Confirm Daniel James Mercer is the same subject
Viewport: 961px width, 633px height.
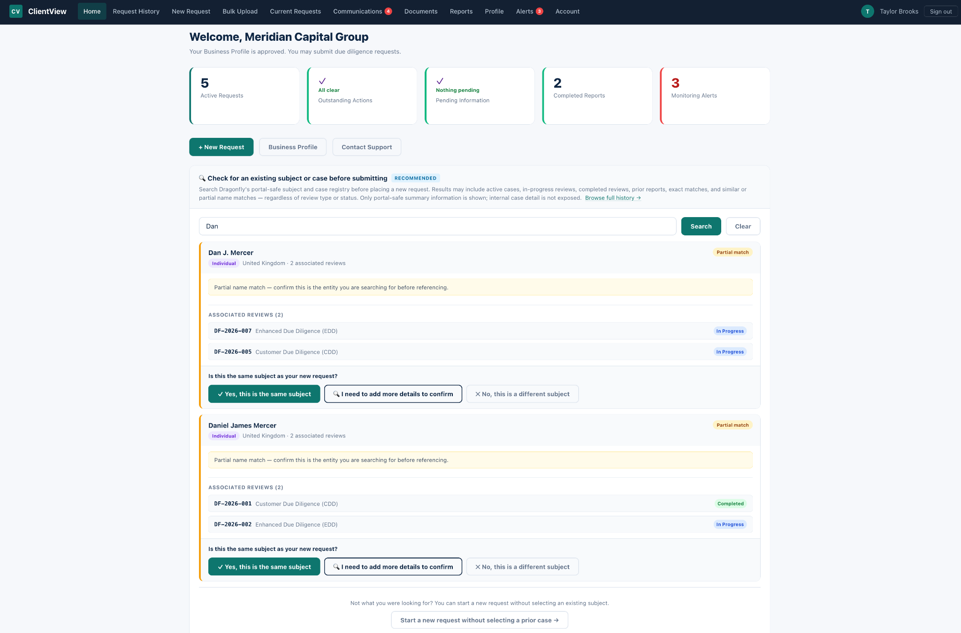coord(264,567)
